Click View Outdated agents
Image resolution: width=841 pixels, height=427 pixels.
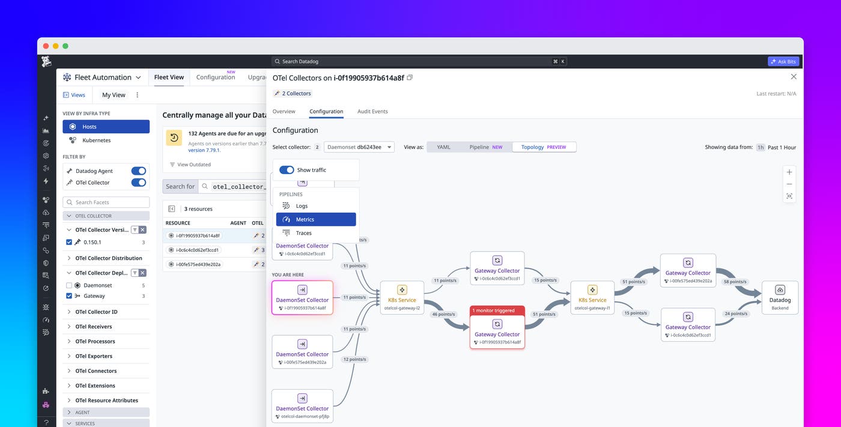pyautogui.click(x=190, y=165)
